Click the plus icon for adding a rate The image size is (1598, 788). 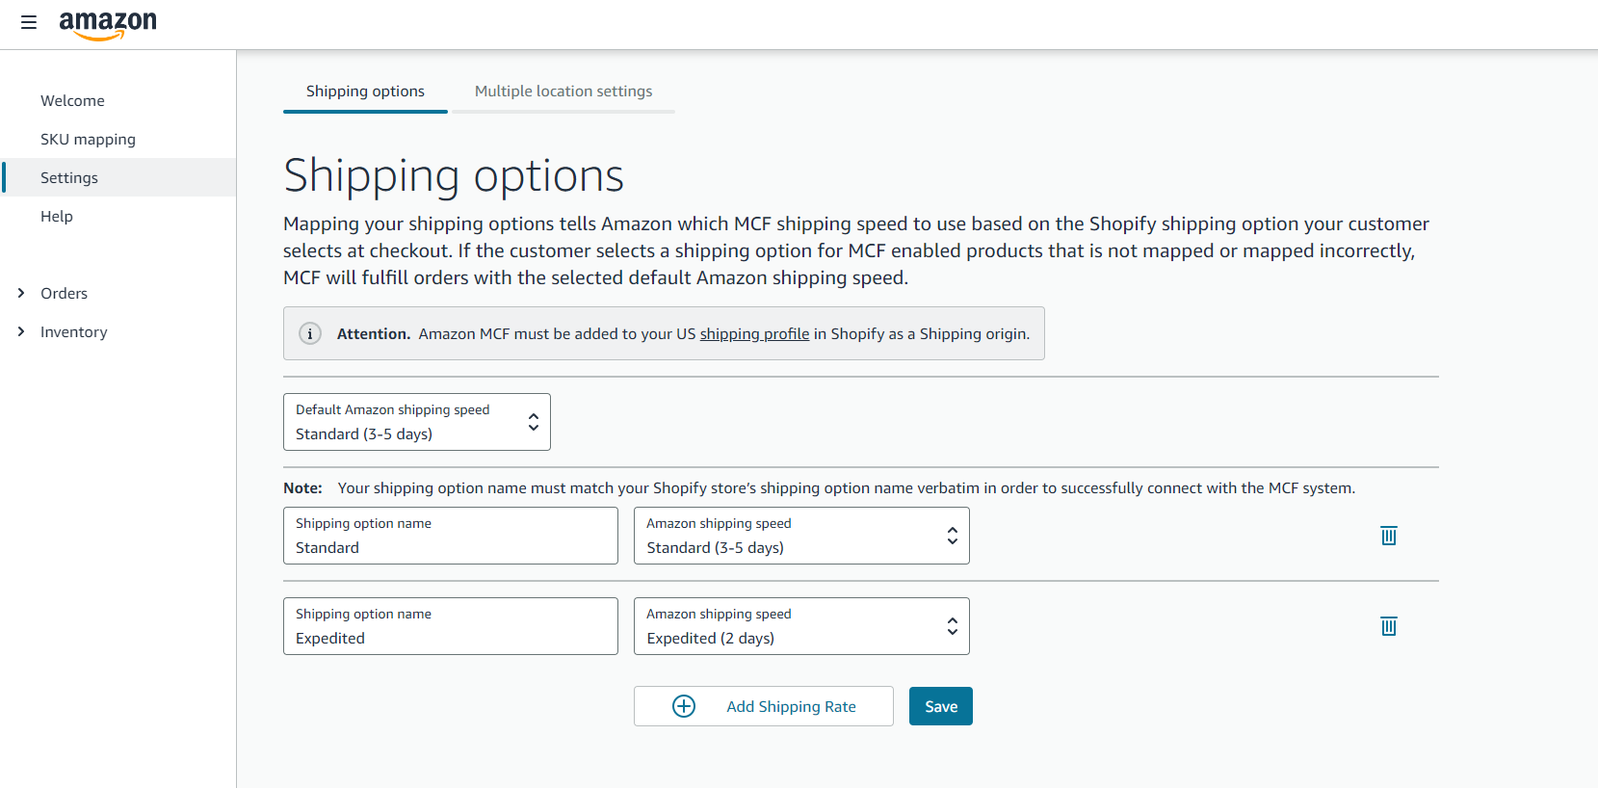point(684,706)
